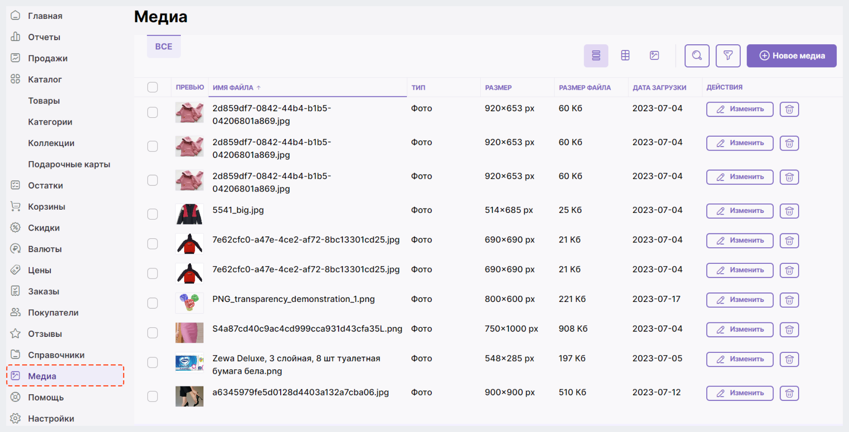This screenshot has width=849, height=432.
Task: Click the Остатки sidebar icon
Action: pyautogui.click(x=16, y=185)
